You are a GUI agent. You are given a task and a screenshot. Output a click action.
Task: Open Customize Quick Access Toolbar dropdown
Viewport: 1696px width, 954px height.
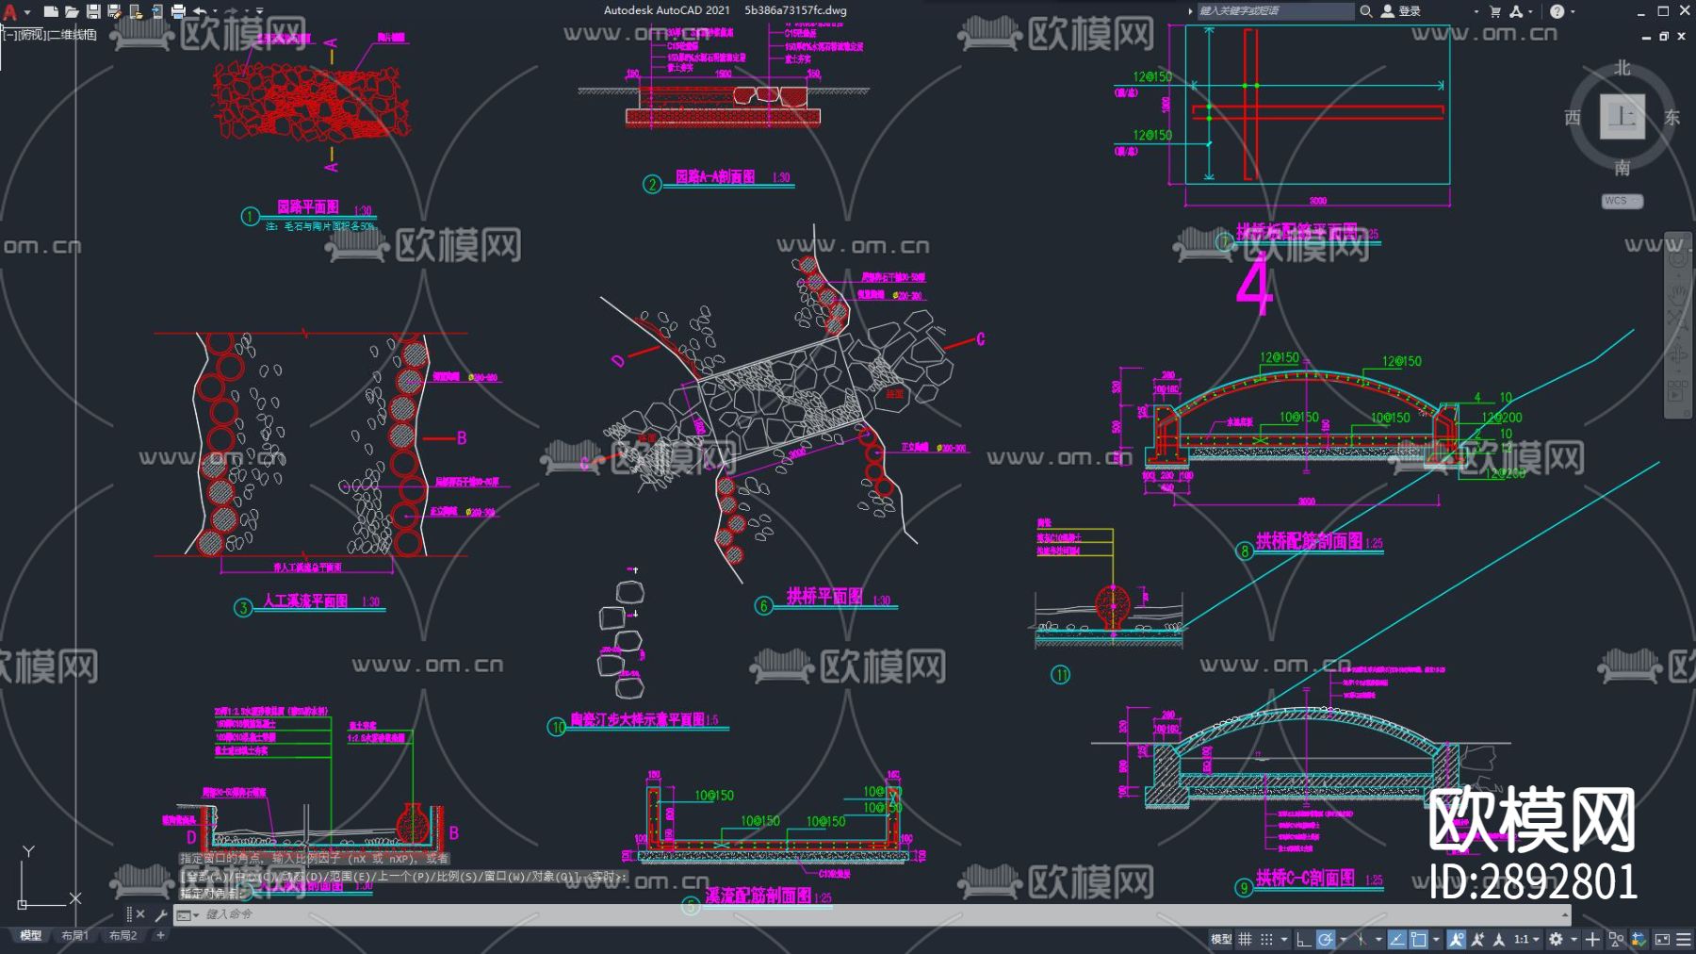coord(260,12)
